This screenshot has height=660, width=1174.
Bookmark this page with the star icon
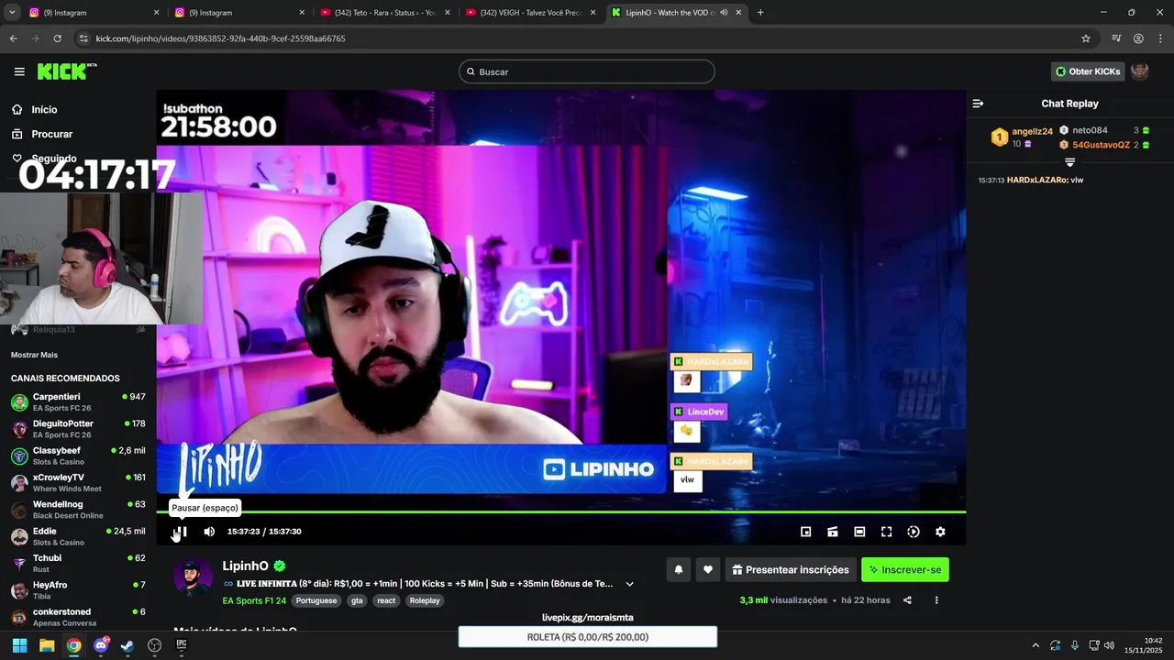(x=1086, y=38)
